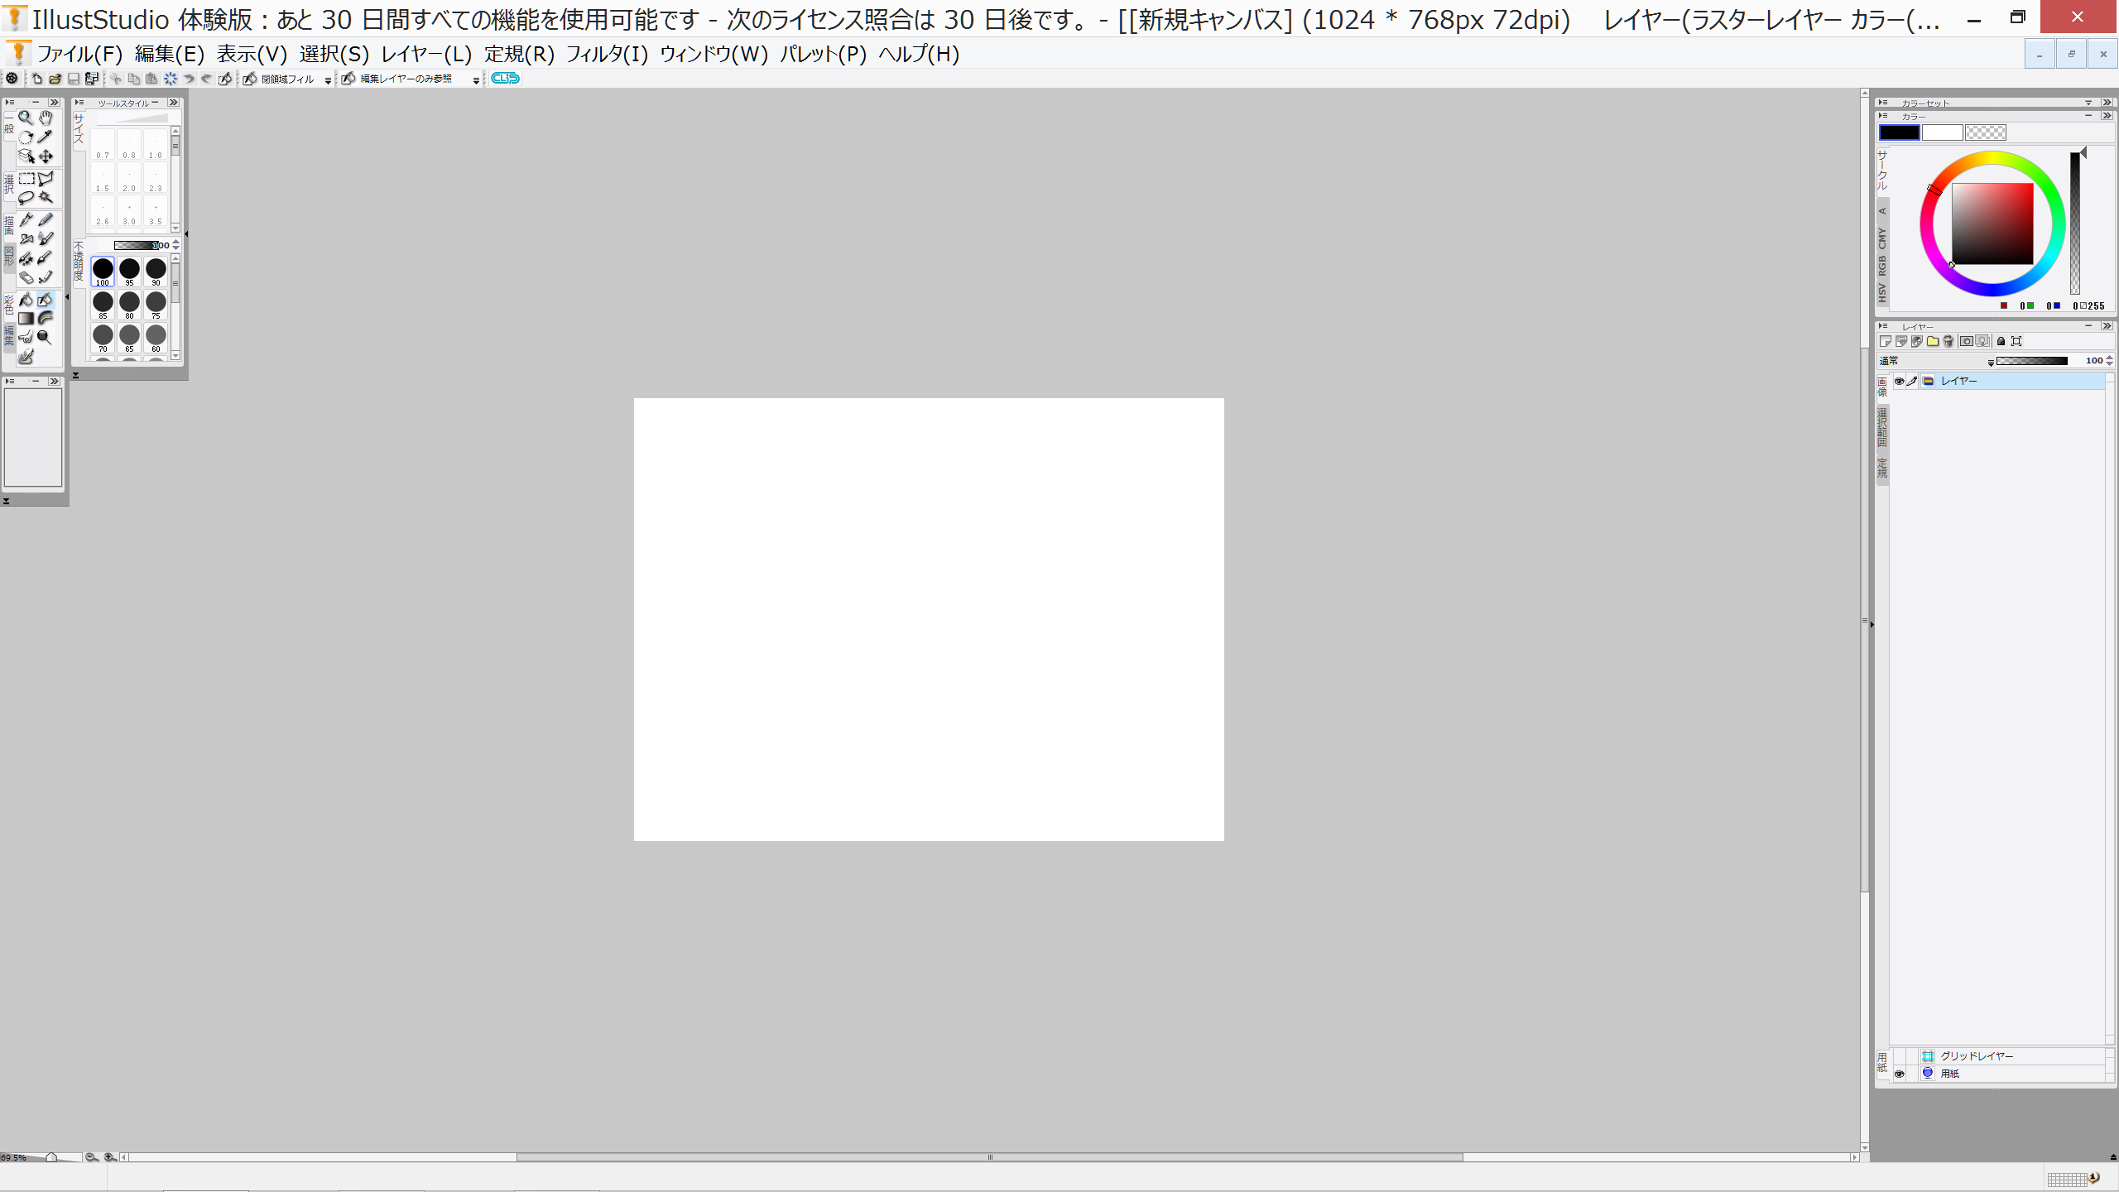Viewport: 2119px width, 1192px height.
Task: Switch to the HSV color tab
Action: point(1882,293)
